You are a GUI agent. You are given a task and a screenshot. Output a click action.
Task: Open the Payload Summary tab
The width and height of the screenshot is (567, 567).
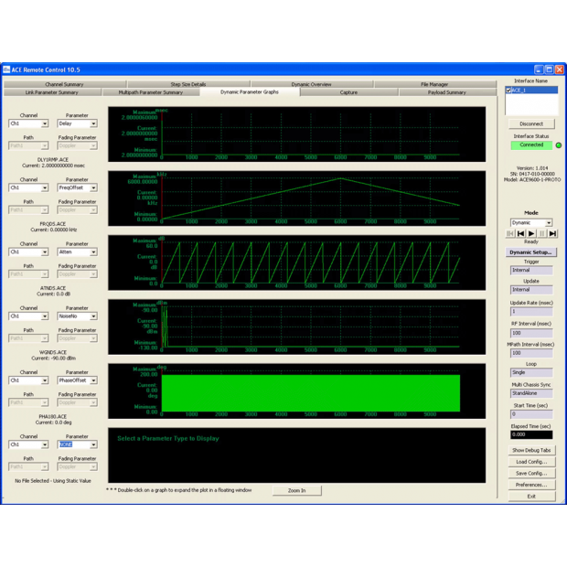[446, 92]
